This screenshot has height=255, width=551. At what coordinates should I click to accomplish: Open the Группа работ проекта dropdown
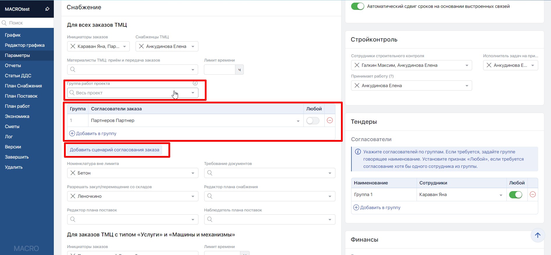193,93
